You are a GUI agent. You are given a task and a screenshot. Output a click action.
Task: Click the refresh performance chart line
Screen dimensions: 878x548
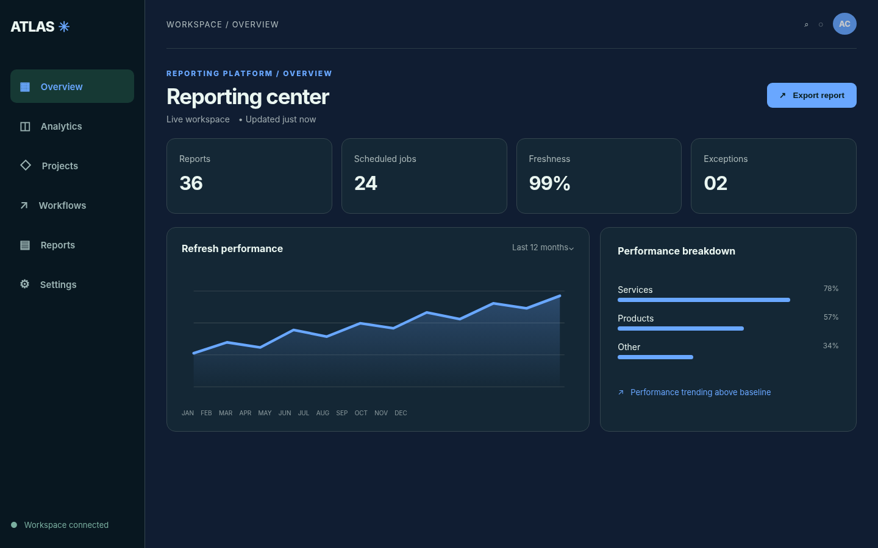click(x=377, y=325)
